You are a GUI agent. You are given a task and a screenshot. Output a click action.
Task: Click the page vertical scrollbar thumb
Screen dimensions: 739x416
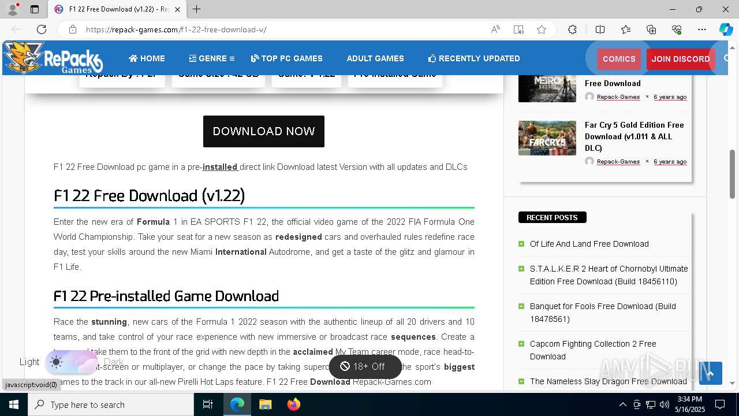click(733, 174)
